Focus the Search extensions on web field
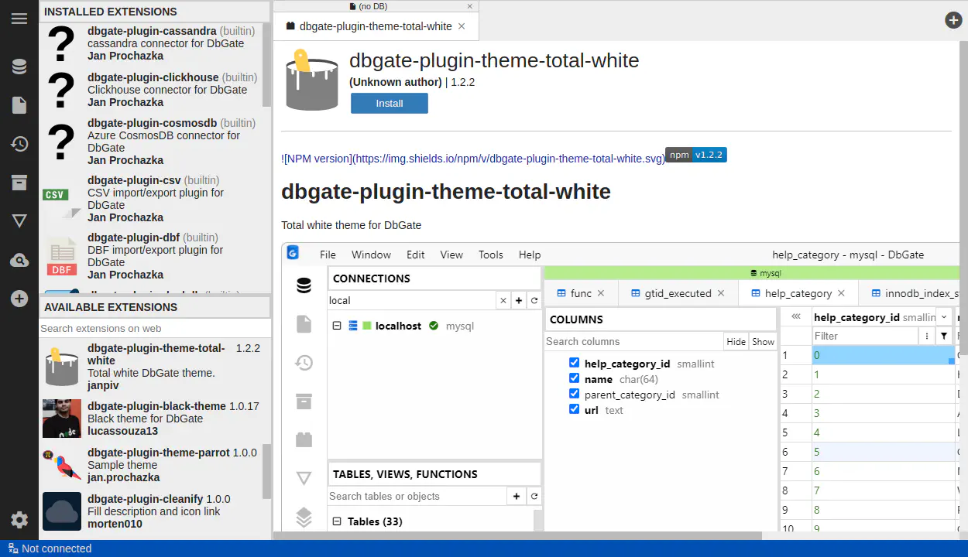 (x=155, y=328)
